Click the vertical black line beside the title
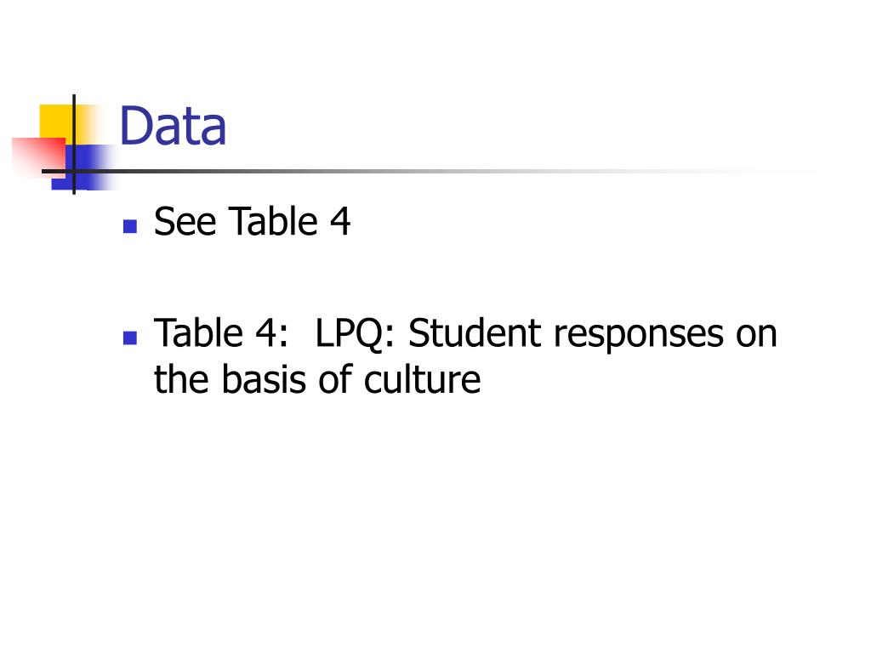The height and width of the screenshot is (653, 871). (x=74, y=145)
